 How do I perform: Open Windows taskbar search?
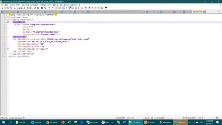(10, 122)
